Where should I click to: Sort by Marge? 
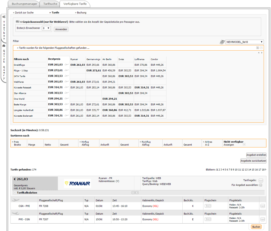coord(32,145)
